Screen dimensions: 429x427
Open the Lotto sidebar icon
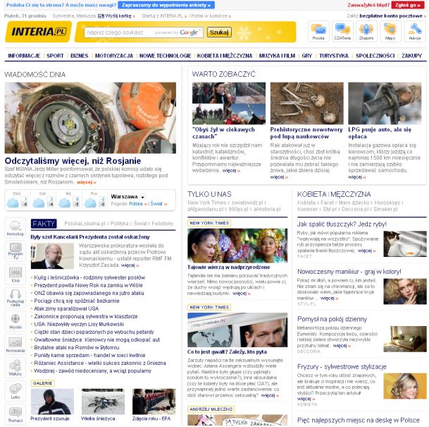[15, 390]
